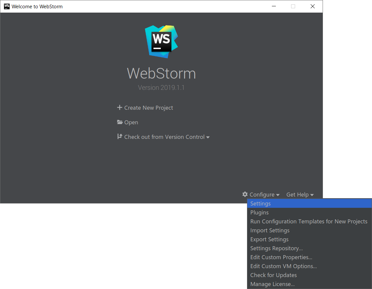This screenshot has height=289, width=372.
Task: Open an existing project
Action: point(131,122)
